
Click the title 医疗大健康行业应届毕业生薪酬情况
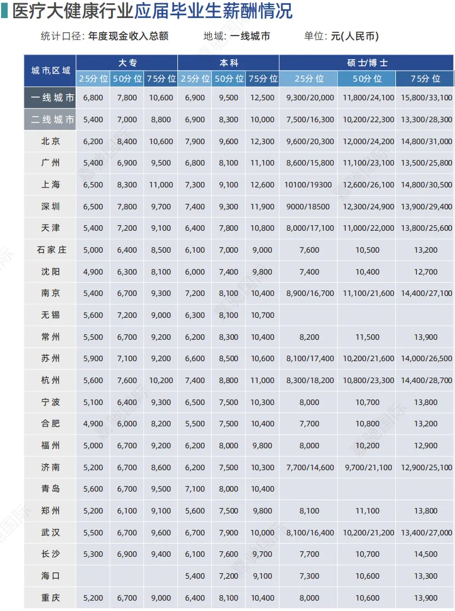coord(152,10)
